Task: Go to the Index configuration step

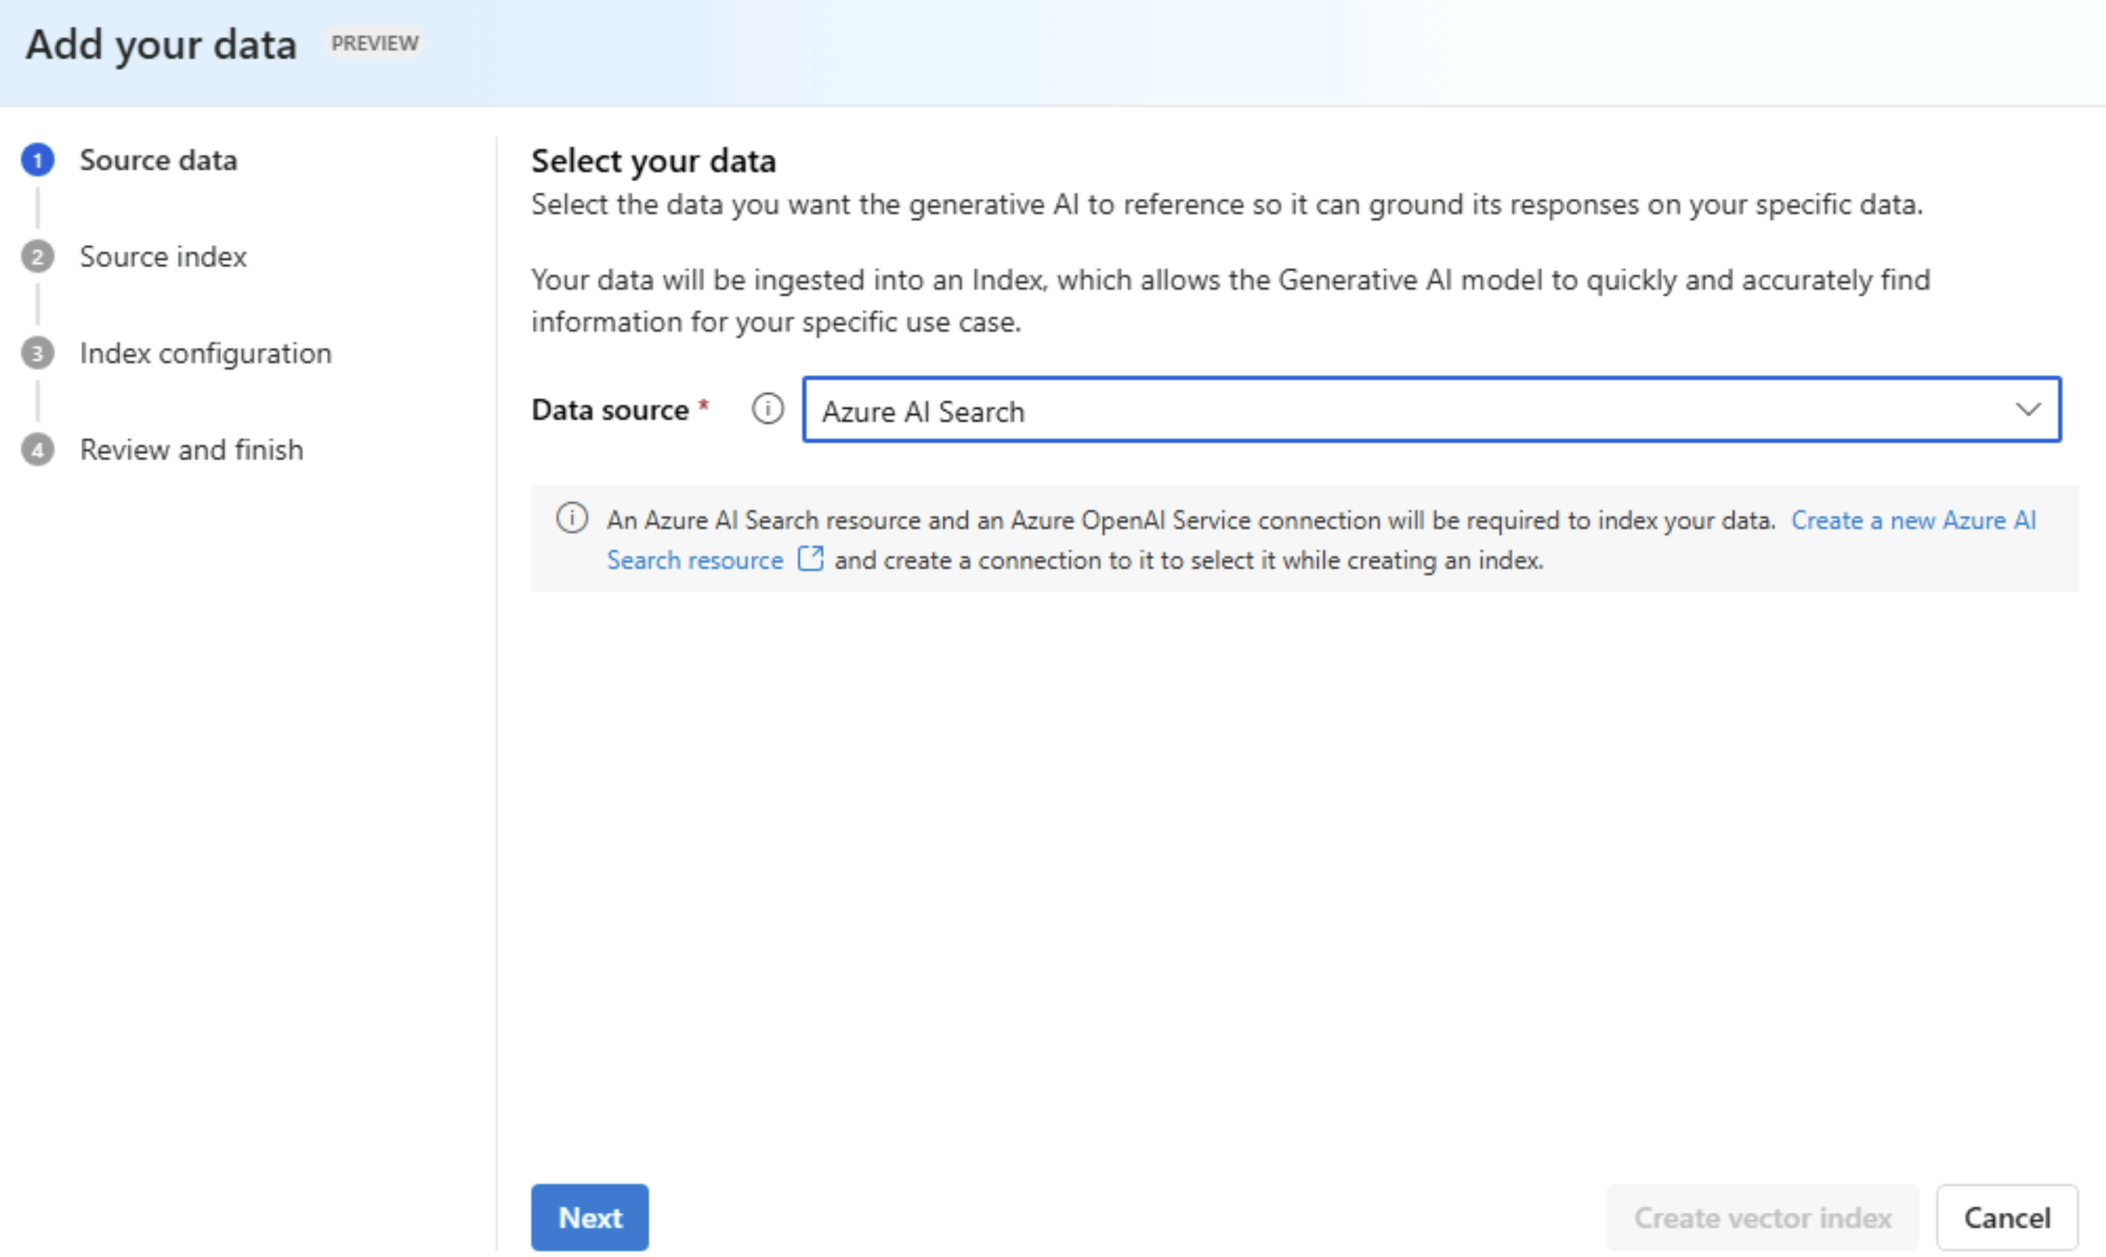Action: tap(206, 354)
